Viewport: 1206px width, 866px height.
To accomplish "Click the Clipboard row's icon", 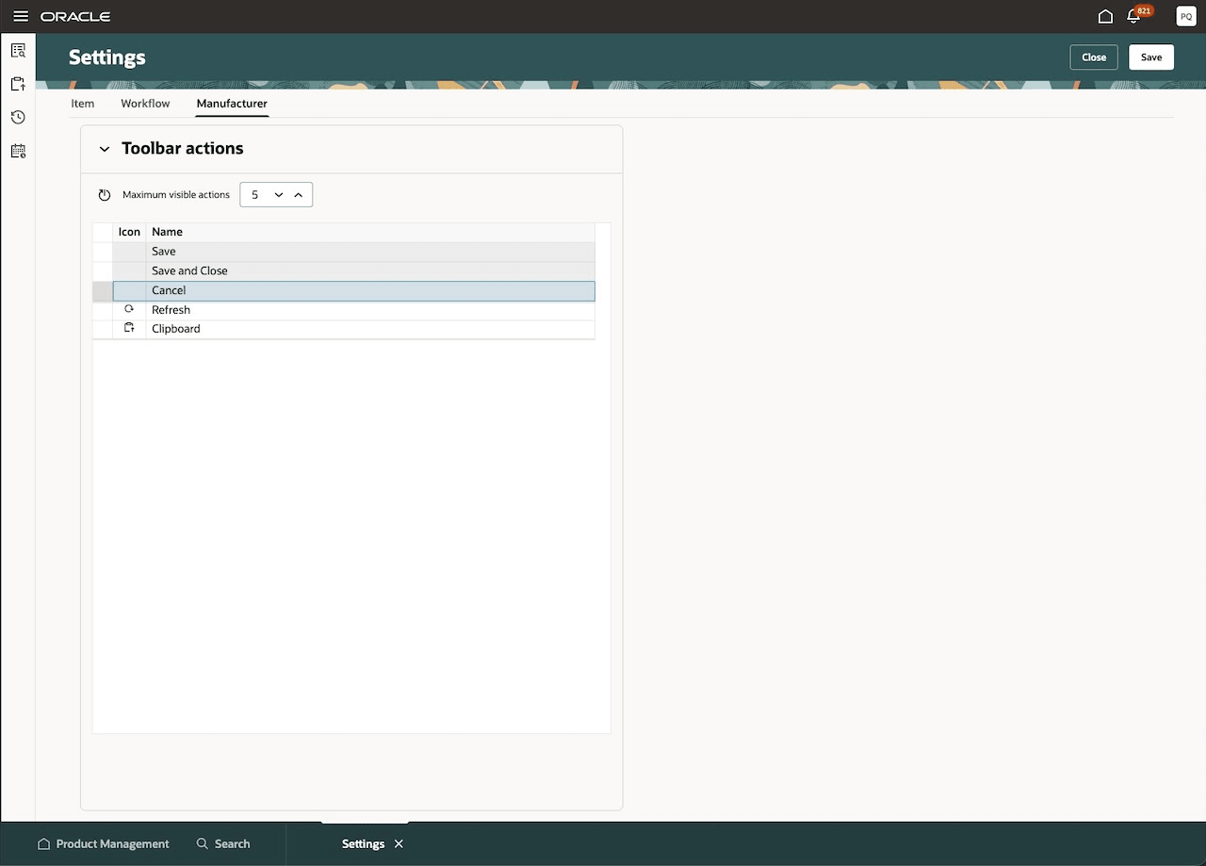I will [129, 328].
